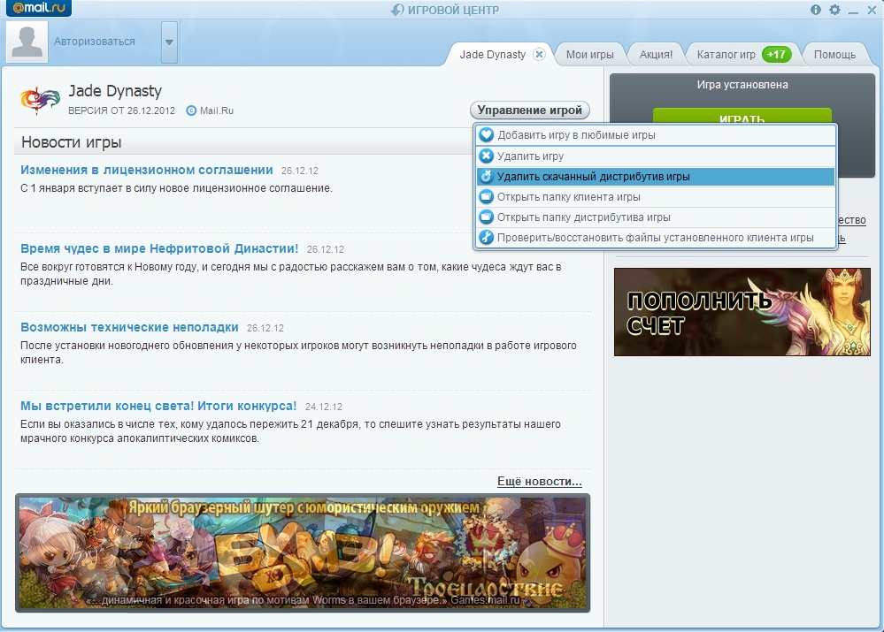Open news Время чудес в мире Нефритовой Династии
Image resolution: width=884 pixels, height=632 pixels.
point(159,248)
